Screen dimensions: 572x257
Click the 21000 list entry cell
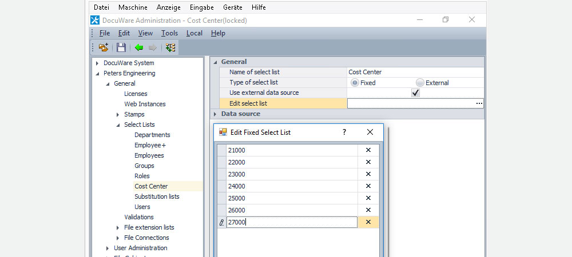[x=292, y=150]
